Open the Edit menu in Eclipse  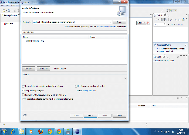[x=7, y=6]
